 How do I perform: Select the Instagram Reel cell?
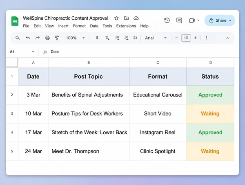pyautogui.click(x=158, y=133)
